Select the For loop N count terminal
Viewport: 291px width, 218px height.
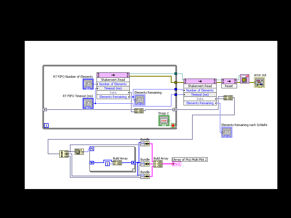click(x=92, y=149)
